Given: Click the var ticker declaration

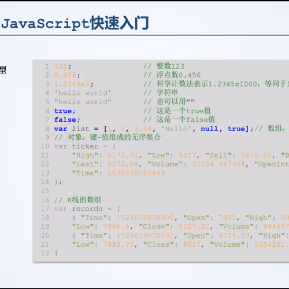Looking at the screenshot, I should pyautogui.click(x=76, y=146).
